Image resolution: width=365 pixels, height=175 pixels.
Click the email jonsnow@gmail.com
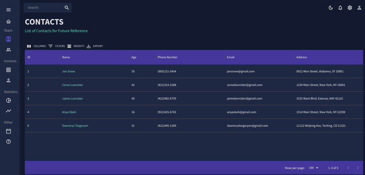(241, 71)
